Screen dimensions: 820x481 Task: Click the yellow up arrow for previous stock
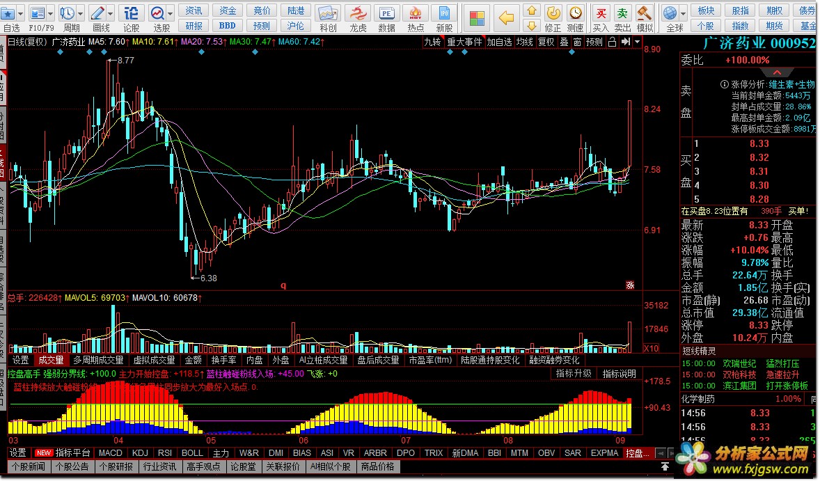click(x=532, y=10)
